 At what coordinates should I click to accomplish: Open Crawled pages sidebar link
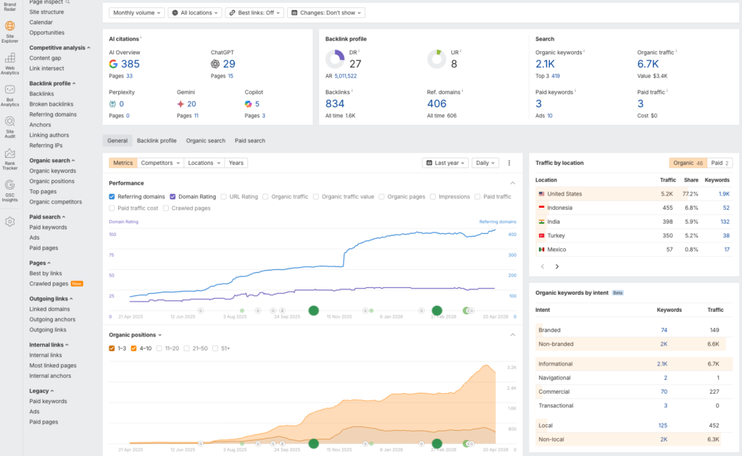pos(49,284)
